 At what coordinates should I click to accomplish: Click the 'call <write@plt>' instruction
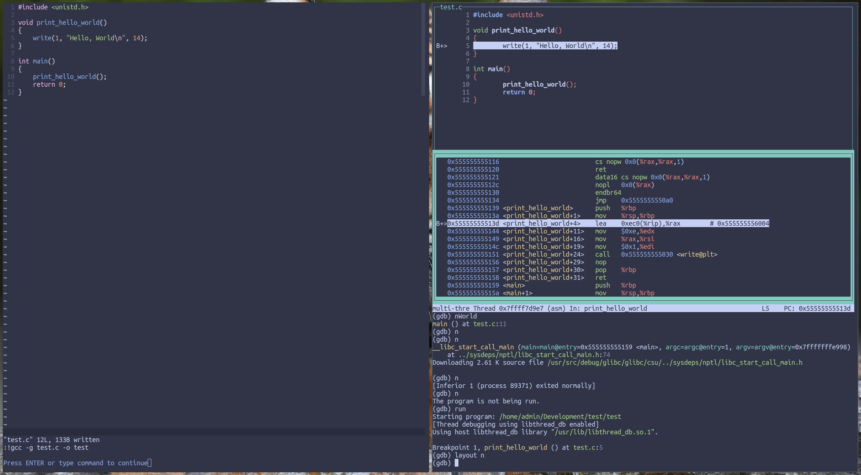tap(656, 254)
